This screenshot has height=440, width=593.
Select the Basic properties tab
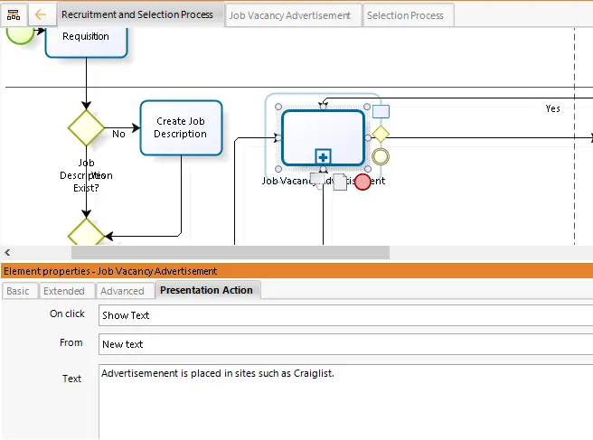coord(18,291)
